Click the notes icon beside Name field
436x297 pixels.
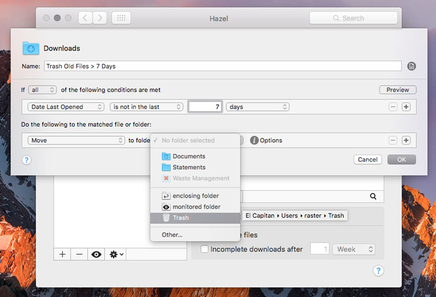pyautogui.click(x=411, y=66)
